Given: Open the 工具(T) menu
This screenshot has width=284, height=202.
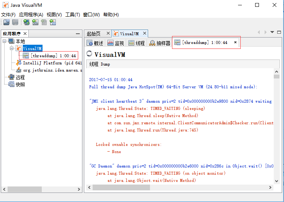Looking at the screenshot, I should point(73,15).
